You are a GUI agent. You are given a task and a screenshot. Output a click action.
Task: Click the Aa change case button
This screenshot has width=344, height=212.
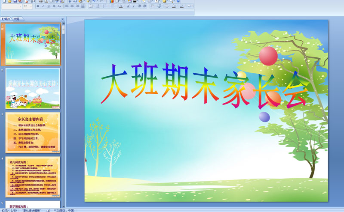click(59, 6)
